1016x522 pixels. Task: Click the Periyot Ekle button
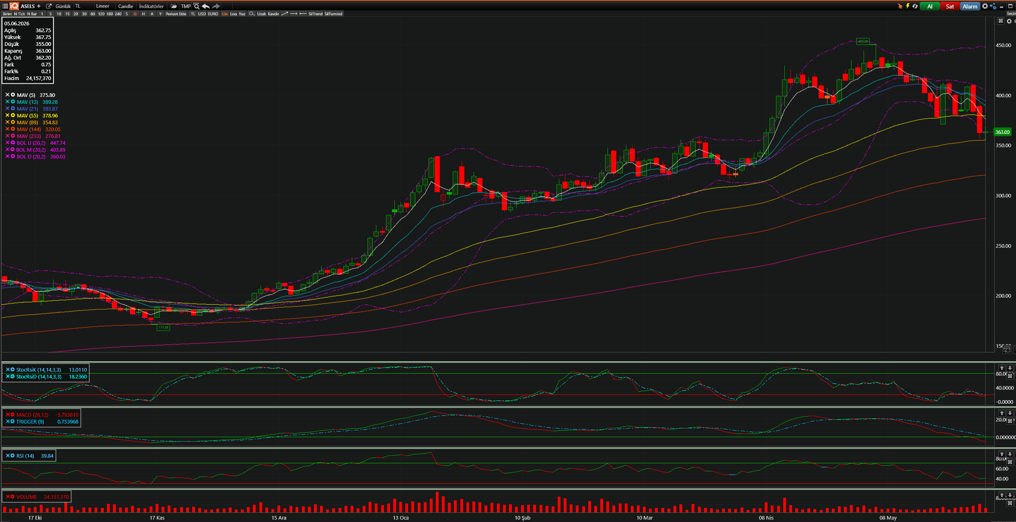tap(176, 14)
